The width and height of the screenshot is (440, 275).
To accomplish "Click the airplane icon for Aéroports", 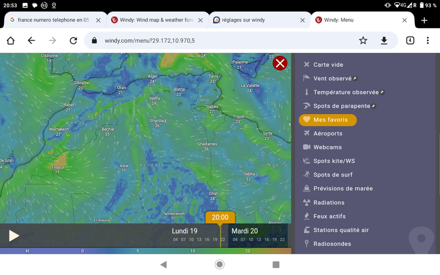I will pyautogui.click(x=306, y=133).
